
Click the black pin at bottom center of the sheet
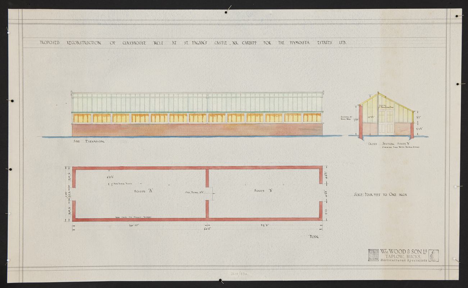click(220, 280)
